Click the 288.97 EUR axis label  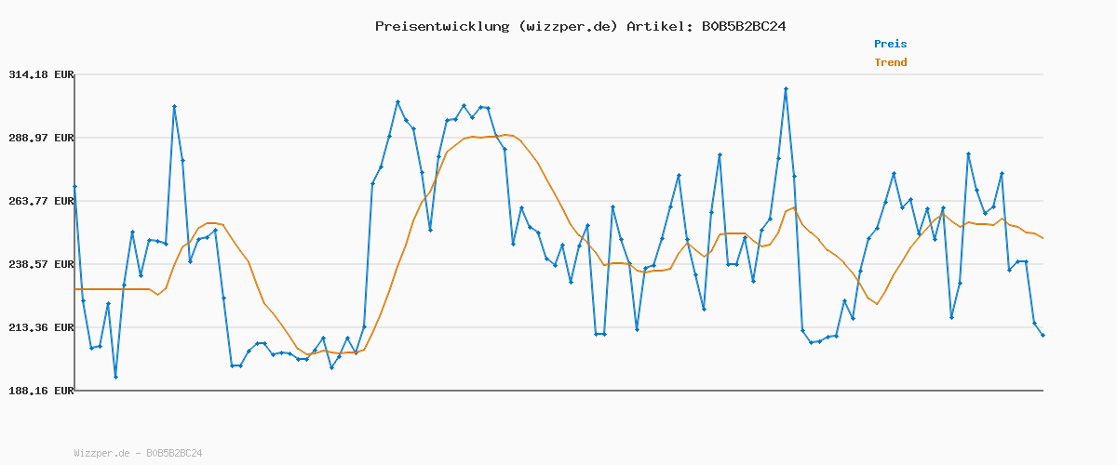[x=41, y=138]
